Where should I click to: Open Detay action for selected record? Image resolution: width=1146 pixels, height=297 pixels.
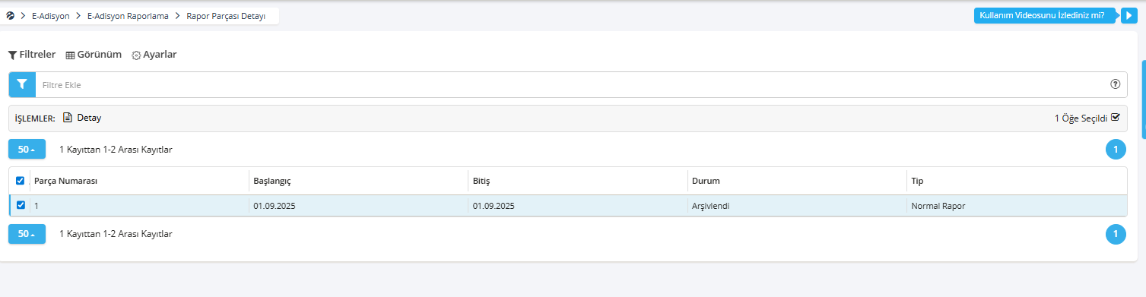pyautogui.click(x=82, y=118)
